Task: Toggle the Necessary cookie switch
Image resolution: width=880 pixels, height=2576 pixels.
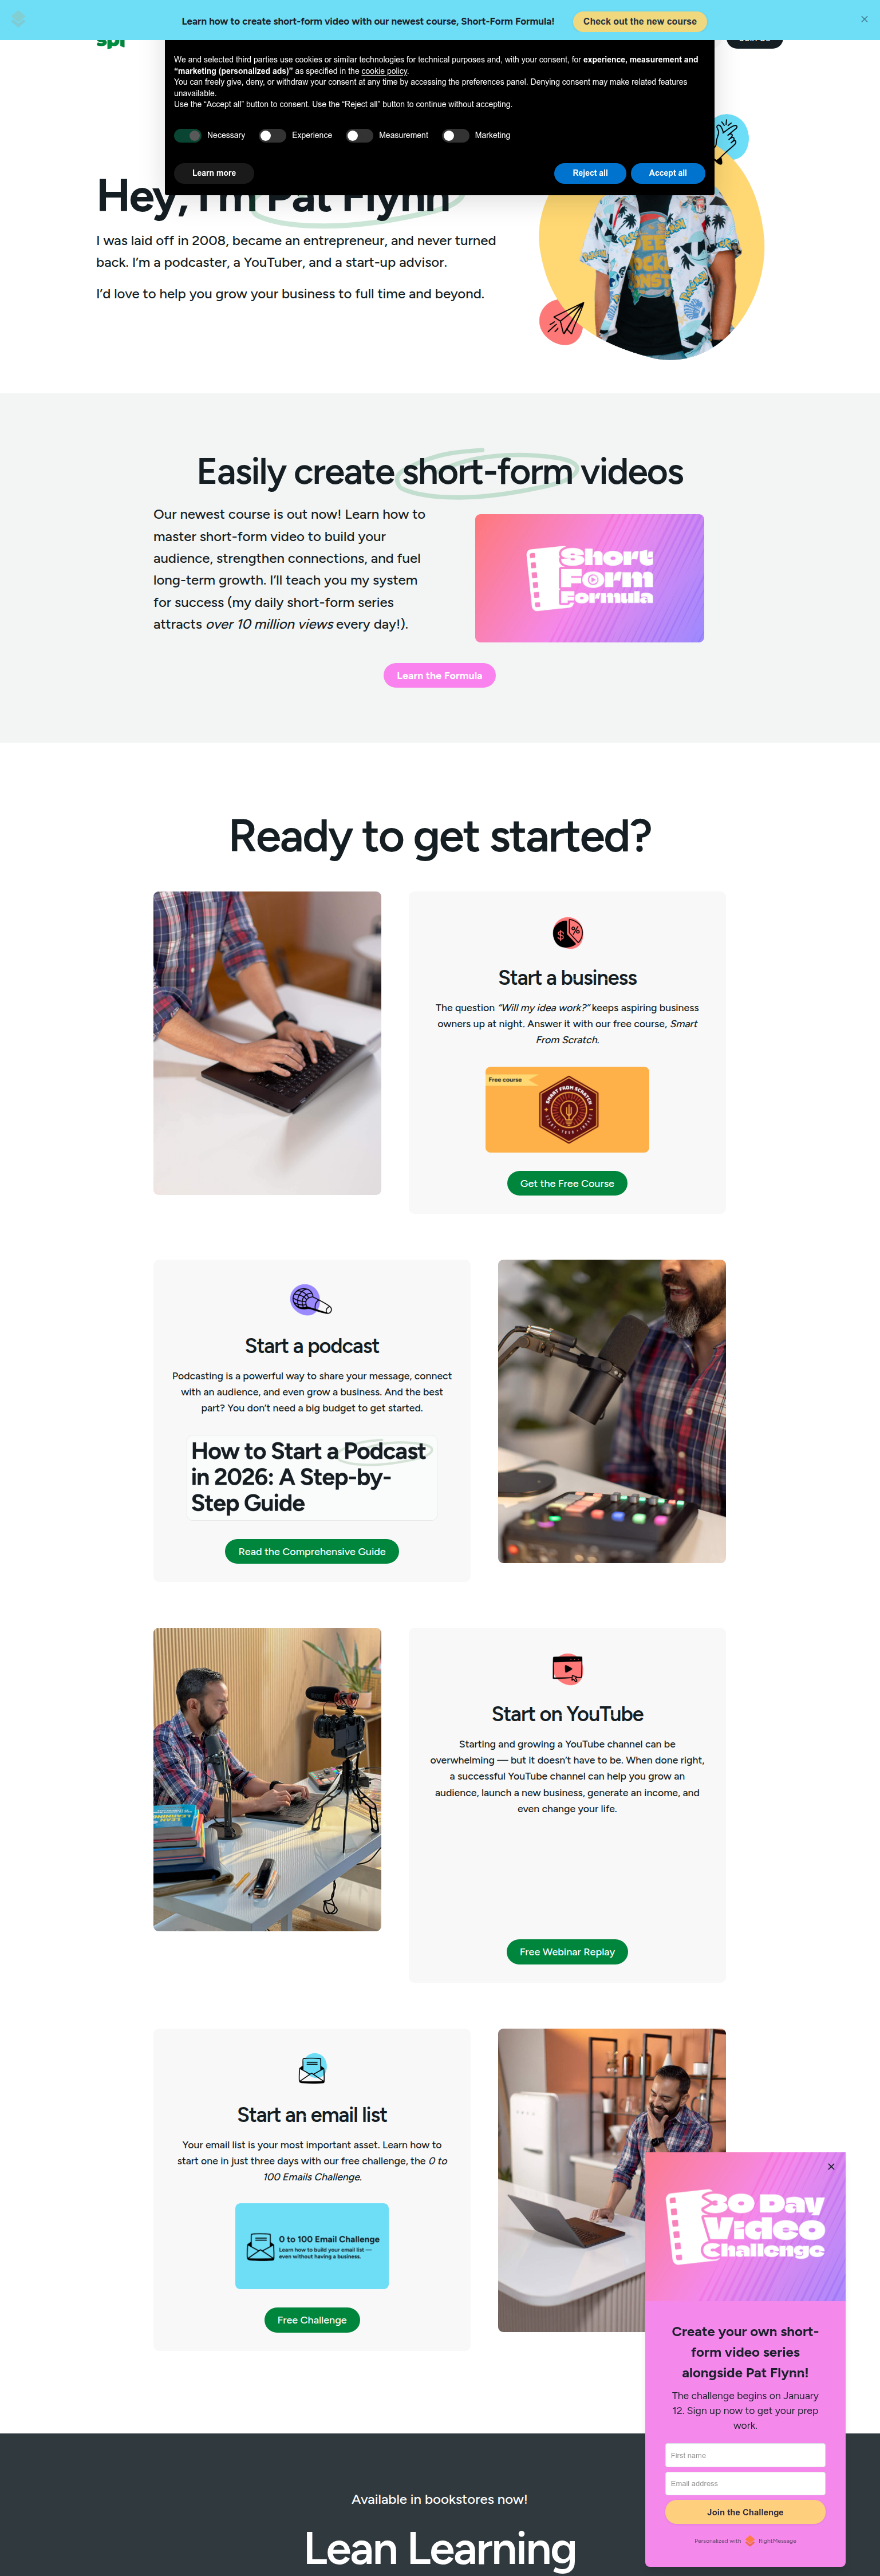Action: [187, 136]
